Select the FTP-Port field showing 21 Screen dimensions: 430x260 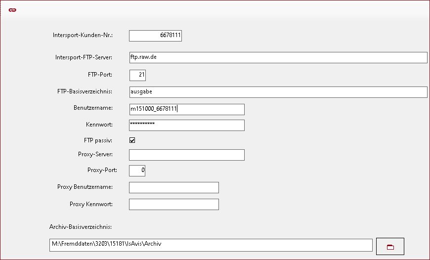pyautogui.click(x=137, y=75)
